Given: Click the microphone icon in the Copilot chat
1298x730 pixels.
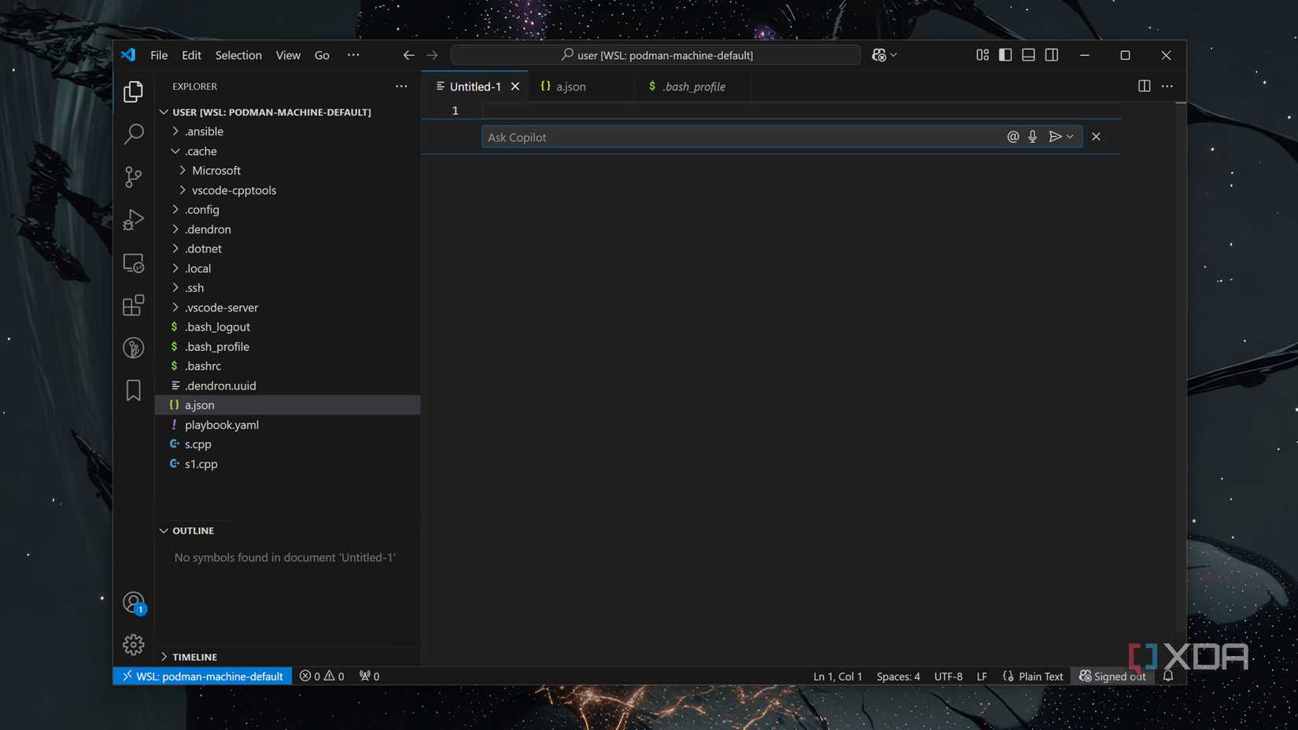Looking at the screenshot, I should coord(1031,136).
